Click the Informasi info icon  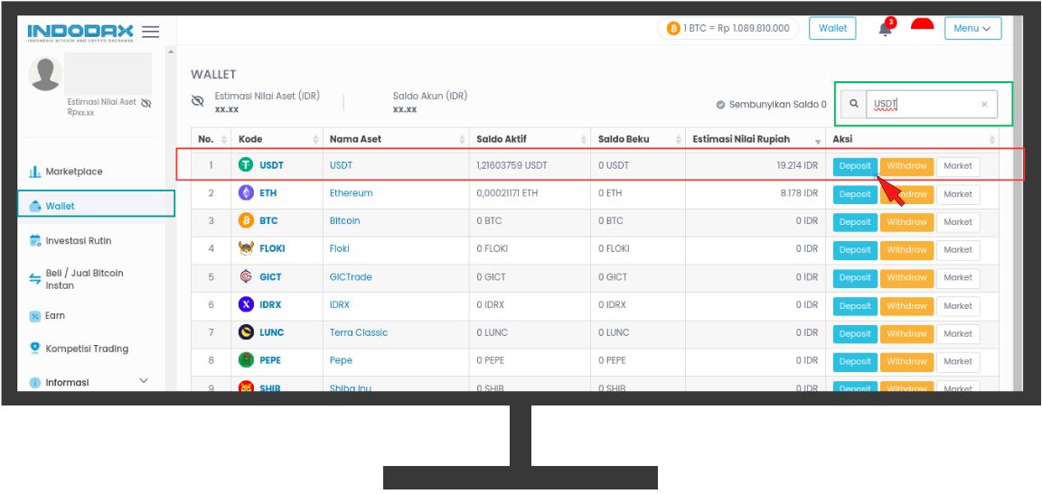pos(35,383)
